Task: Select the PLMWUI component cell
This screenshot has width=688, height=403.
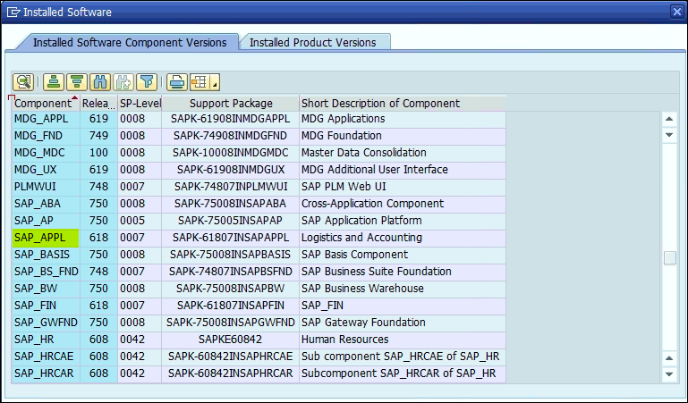Action: (x=46, y=187)
